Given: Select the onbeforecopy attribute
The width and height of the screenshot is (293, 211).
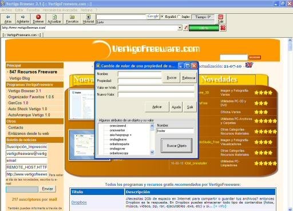Looking at the screenshot, I should coord(119,153).
